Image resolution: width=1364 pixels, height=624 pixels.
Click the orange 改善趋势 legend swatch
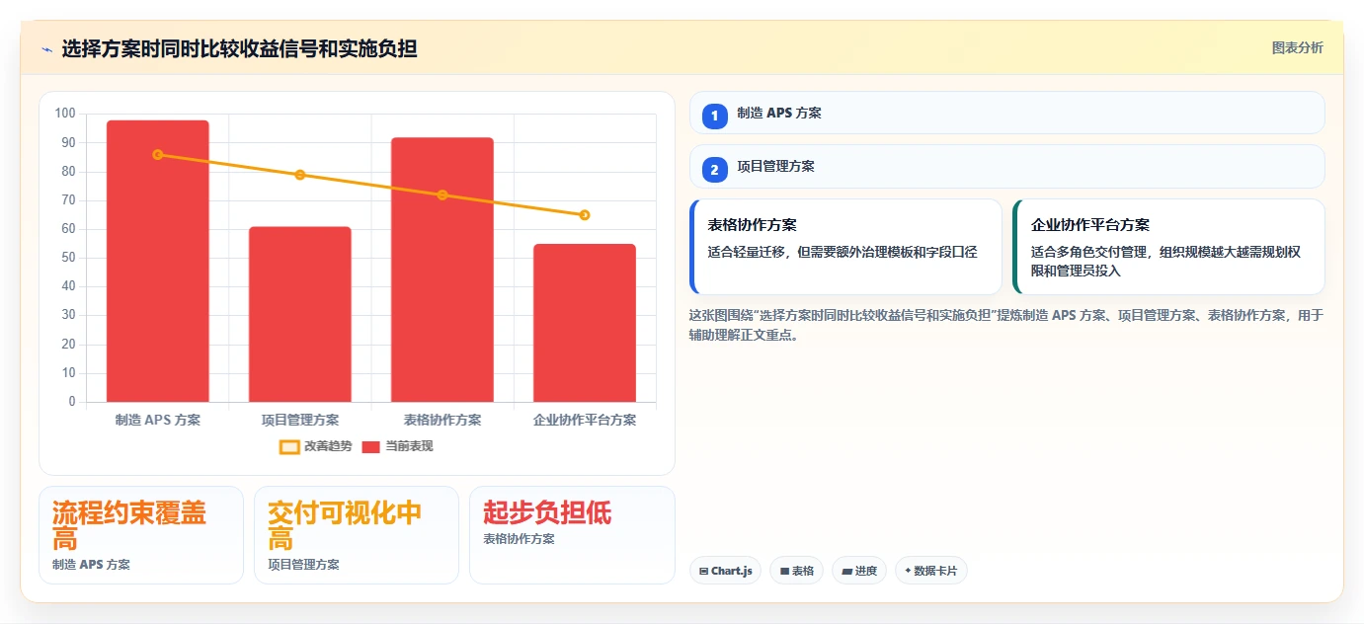(x=289, y=446)
